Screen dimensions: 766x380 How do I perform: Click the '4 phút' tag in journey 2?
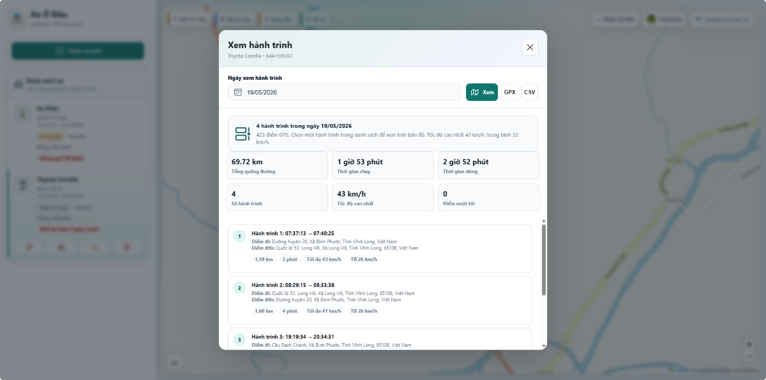pyautogui.click(x=290, y=311)
